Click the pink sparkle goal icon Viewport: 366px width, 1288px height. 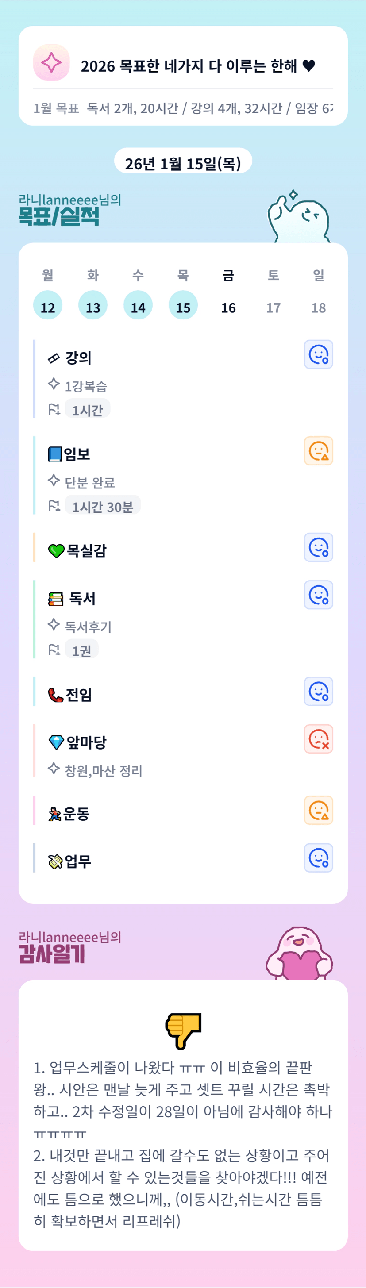pyautogui.click(x=51, y=62)
